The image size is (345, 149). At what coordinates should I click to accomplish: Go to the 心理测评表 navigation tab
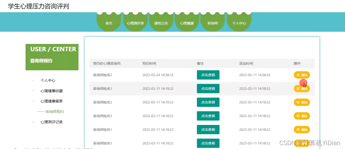[x=135, y=23]
